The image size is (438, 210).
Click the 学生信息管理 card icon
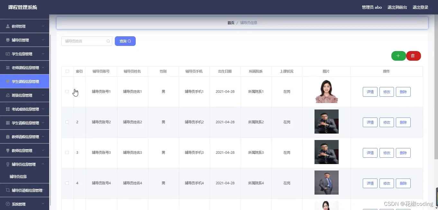click(8, 54)
